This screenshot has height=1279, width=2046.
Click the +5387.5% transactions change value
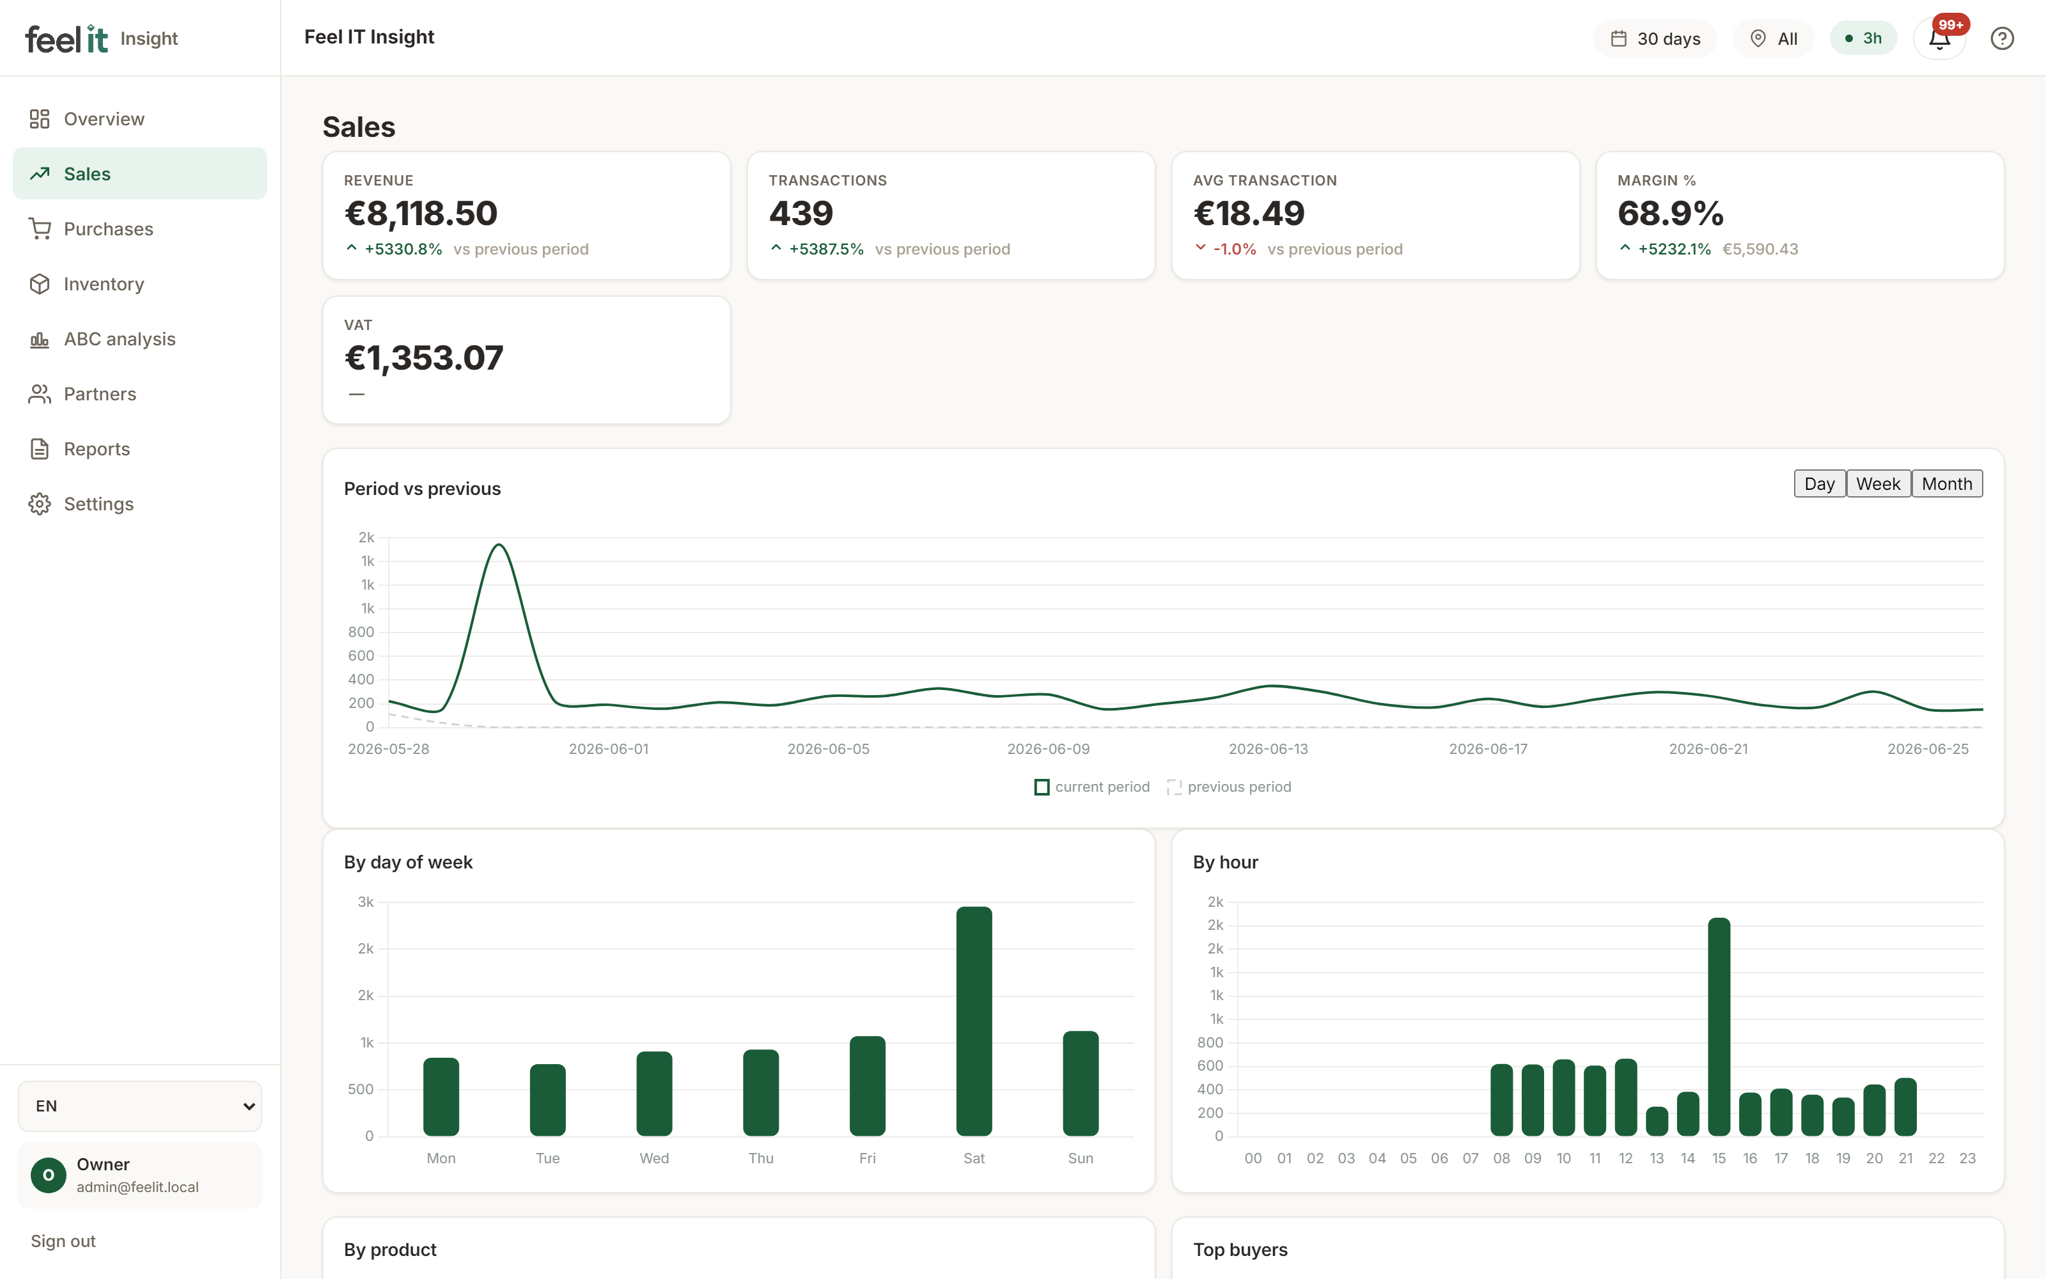pos(826,249)
